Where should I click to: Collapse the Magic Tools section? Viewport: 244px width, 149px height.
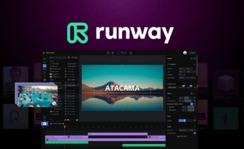pos(195,84)
